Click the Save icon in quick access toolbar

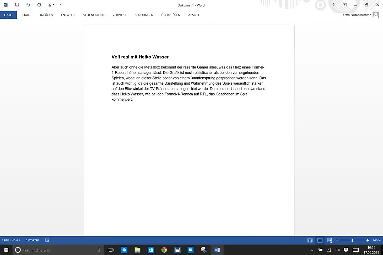(17, 5)
